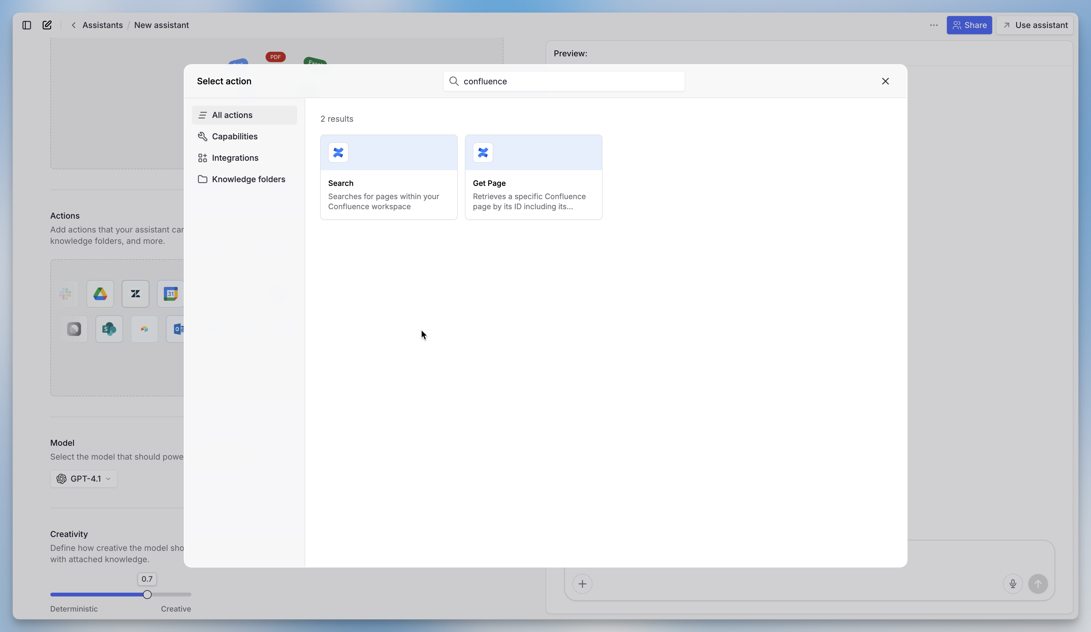This screenshot has width=1091, height=632.
Task: Click the Actions section heading
Action: pos(65,216)
